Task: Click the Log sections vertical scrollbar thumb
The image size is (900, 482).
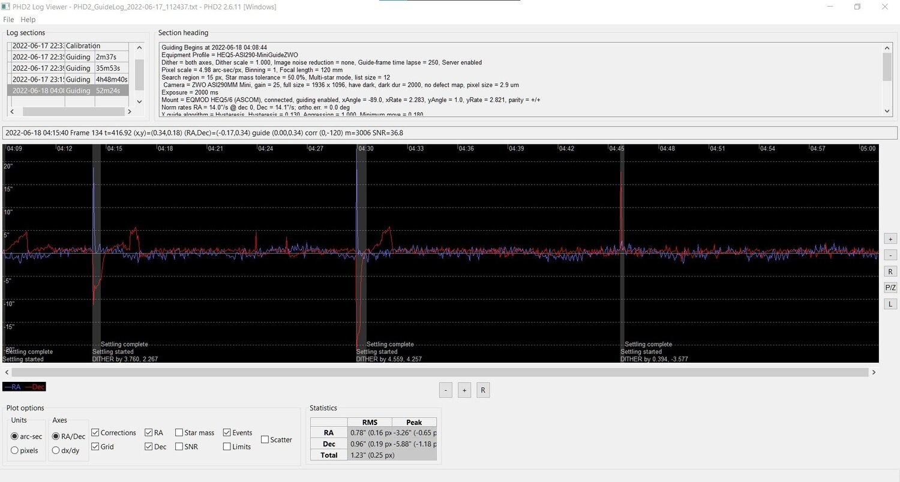Action: pos(139,74)
